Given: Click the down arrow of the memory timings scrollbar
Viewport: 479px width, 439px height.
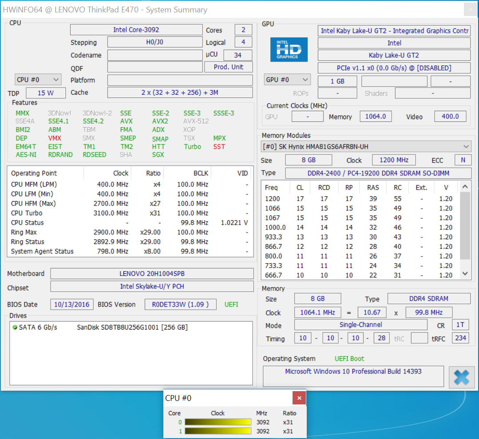Looking at the screenshot, I should click(465, 273).
